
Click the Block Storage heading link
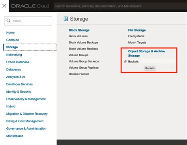[x=79, y=30]
